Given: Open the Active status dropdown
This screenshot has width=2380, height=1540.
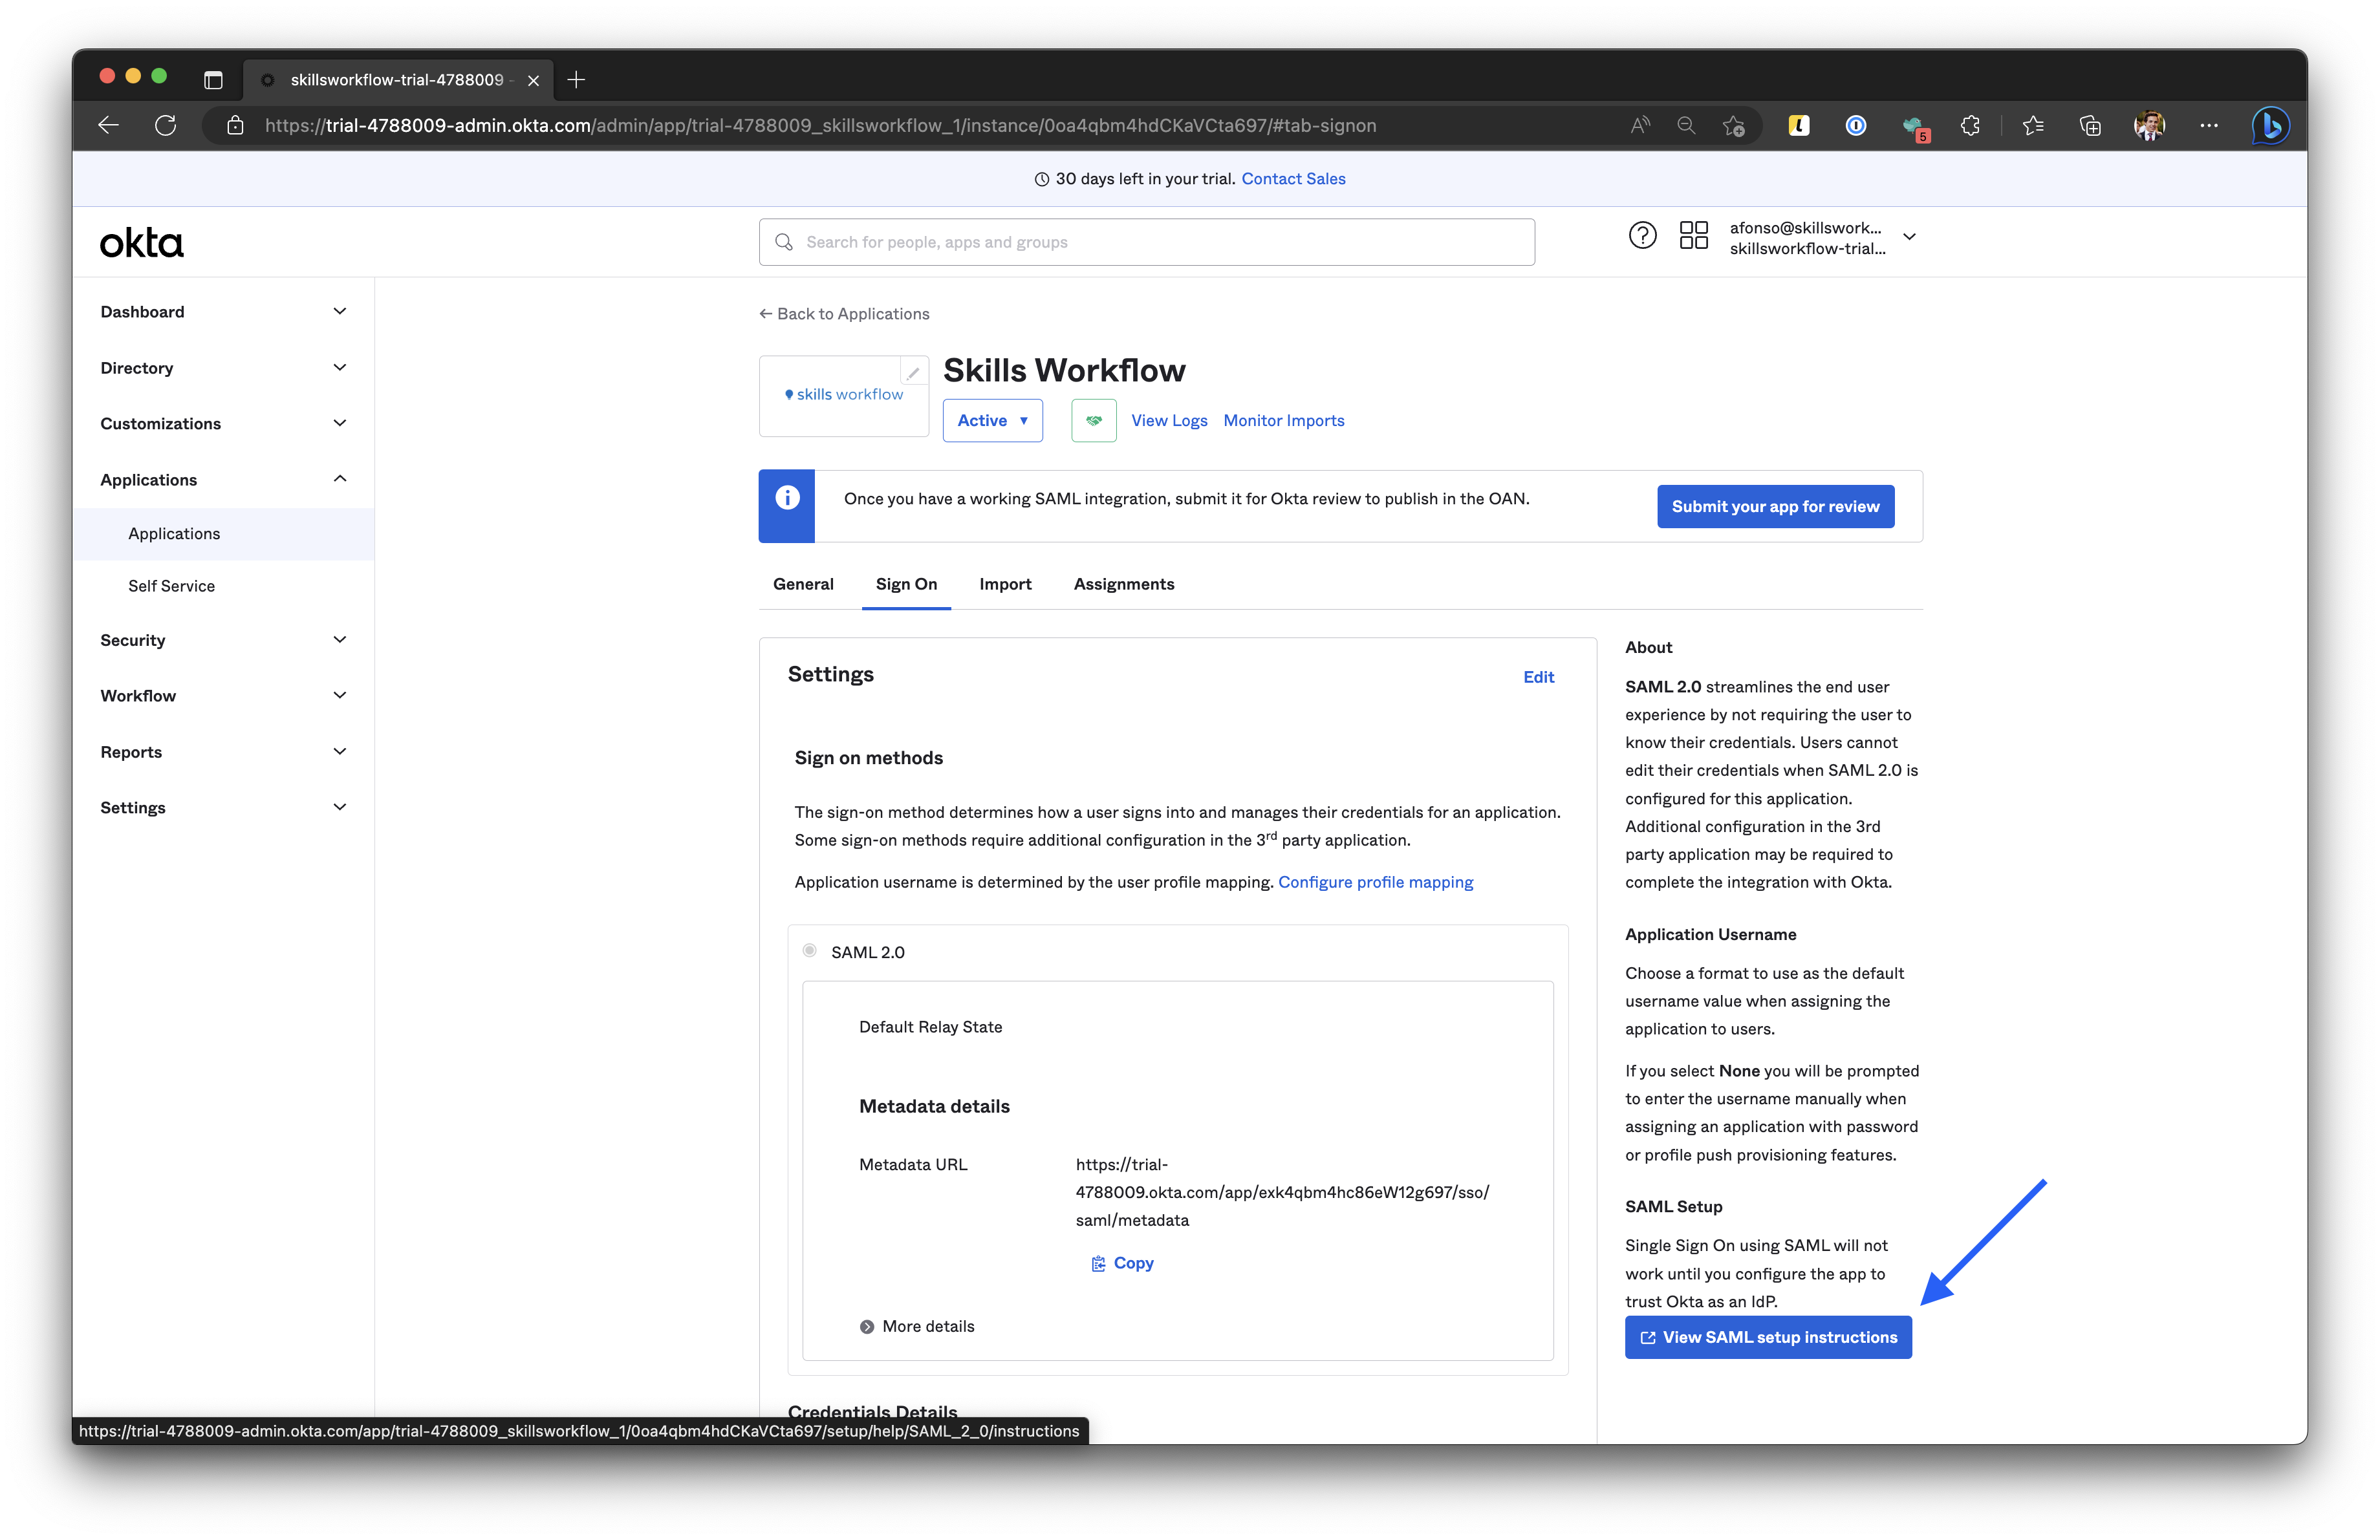Looking at the screenshot, I should pos(992,421).
